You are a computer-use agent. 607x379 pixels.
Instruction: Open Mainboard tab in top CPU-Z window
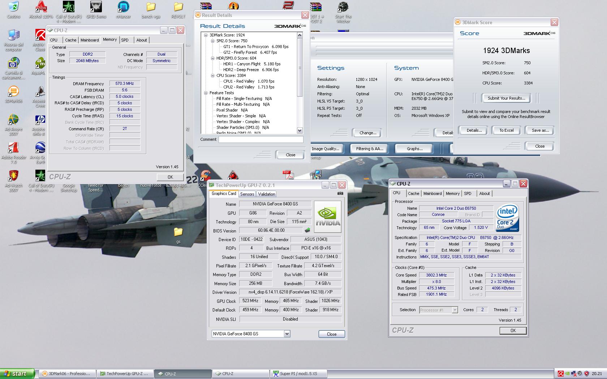(x=90, y=40)
